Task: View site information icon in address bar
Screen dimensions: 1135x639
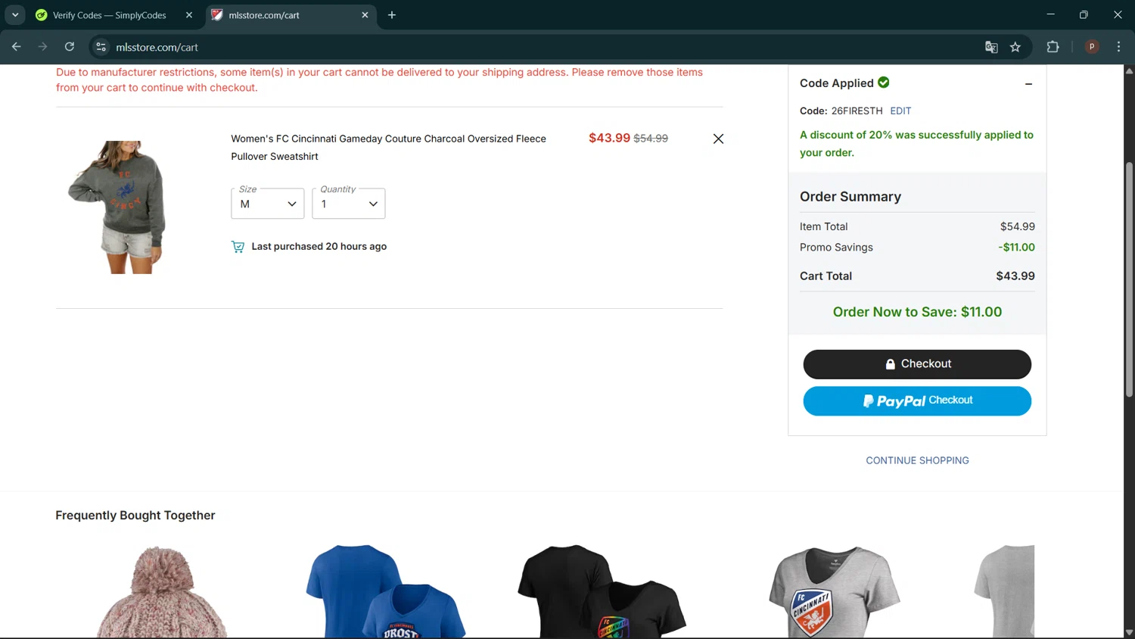Action: point(101,47)
